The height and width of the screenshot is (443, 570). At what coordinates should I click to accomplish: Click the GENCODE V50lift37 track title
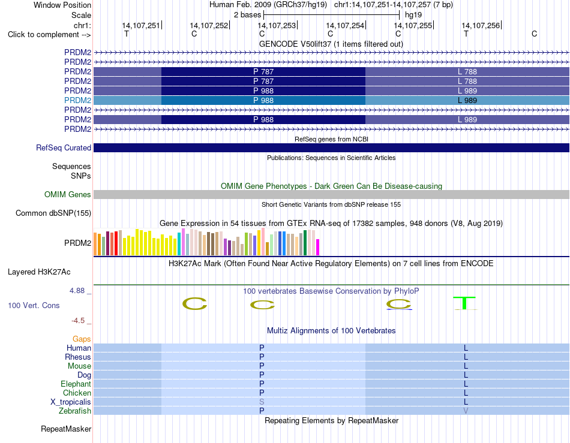point(331,44)
